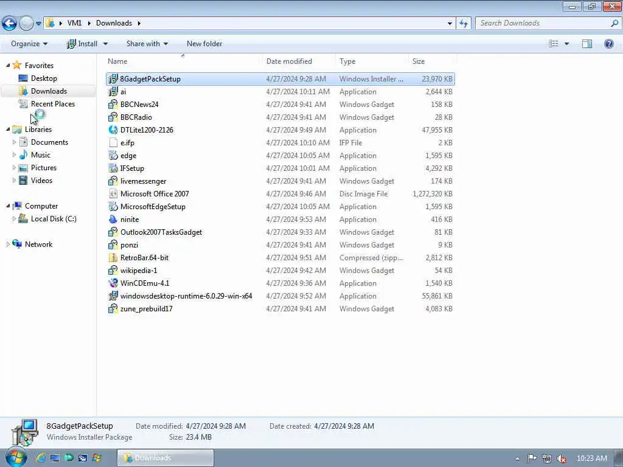Collapse the Libraries tree group
The width and height of the screenshot is (623, 467).
[x=8, y=129]
